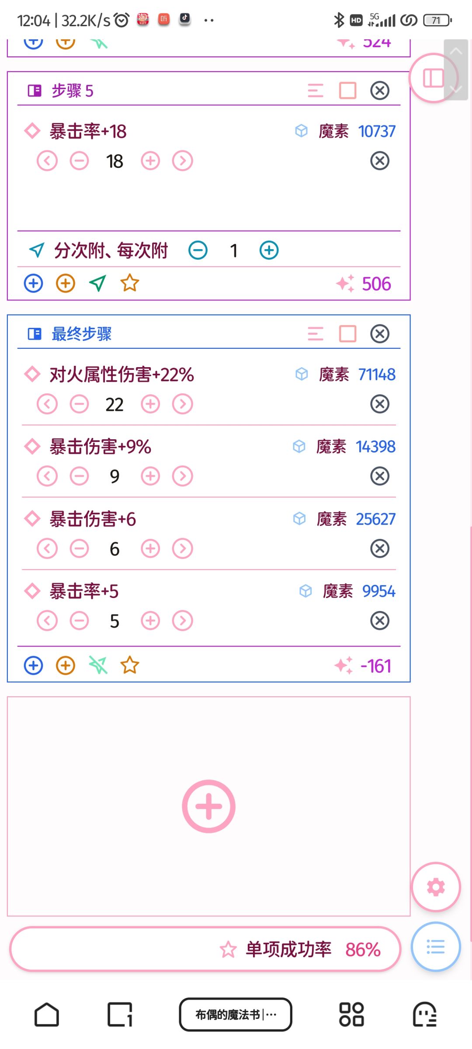The width and height of the screenshot is (472, 1049).
Task: Tap the blue plus icon in 步骤 5 footer
Action: click(33, 283)
